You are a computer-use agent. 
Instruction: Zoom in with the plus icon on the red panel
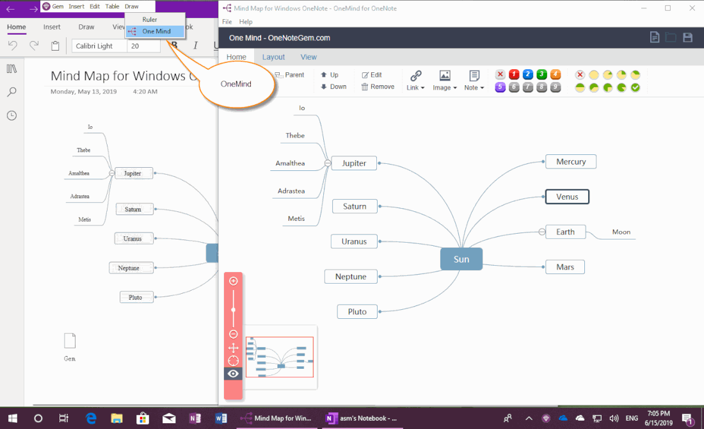coord(233,281)
